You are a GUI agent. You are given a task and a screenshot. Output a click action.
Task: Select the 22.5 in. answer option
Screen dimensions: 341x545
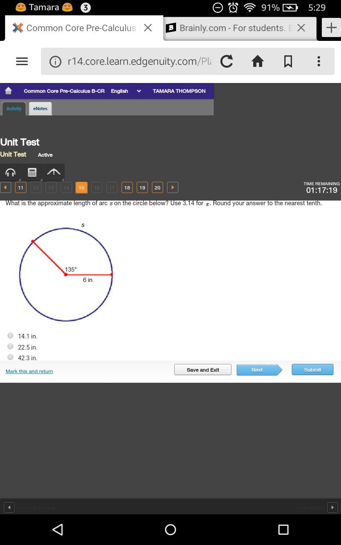click(x=11, y=347)
